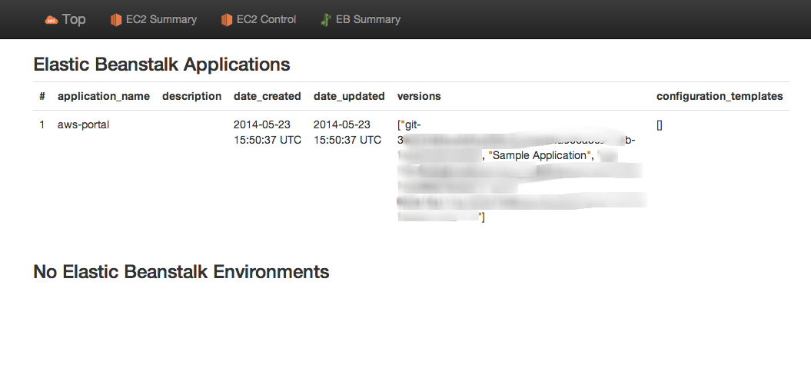811x388 pixels.
Task: Click the description column header
Action: tap(192, 96)
